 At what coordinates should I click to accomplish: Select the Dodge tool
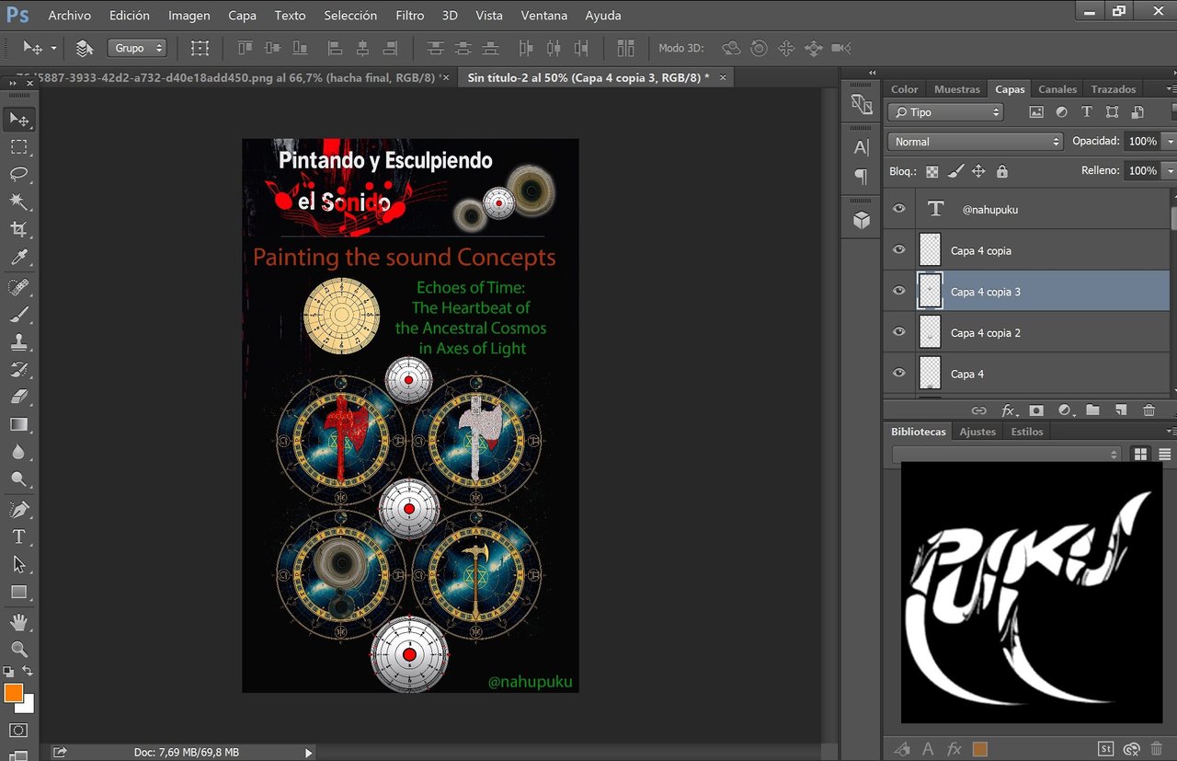tap(18, 479)
